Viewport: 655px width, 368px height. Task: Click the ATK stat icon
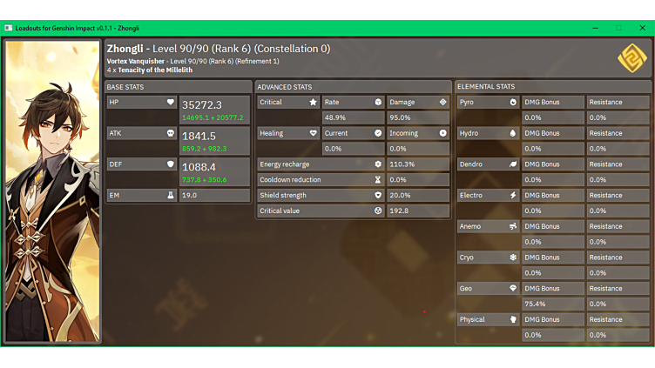pos(171,133)
